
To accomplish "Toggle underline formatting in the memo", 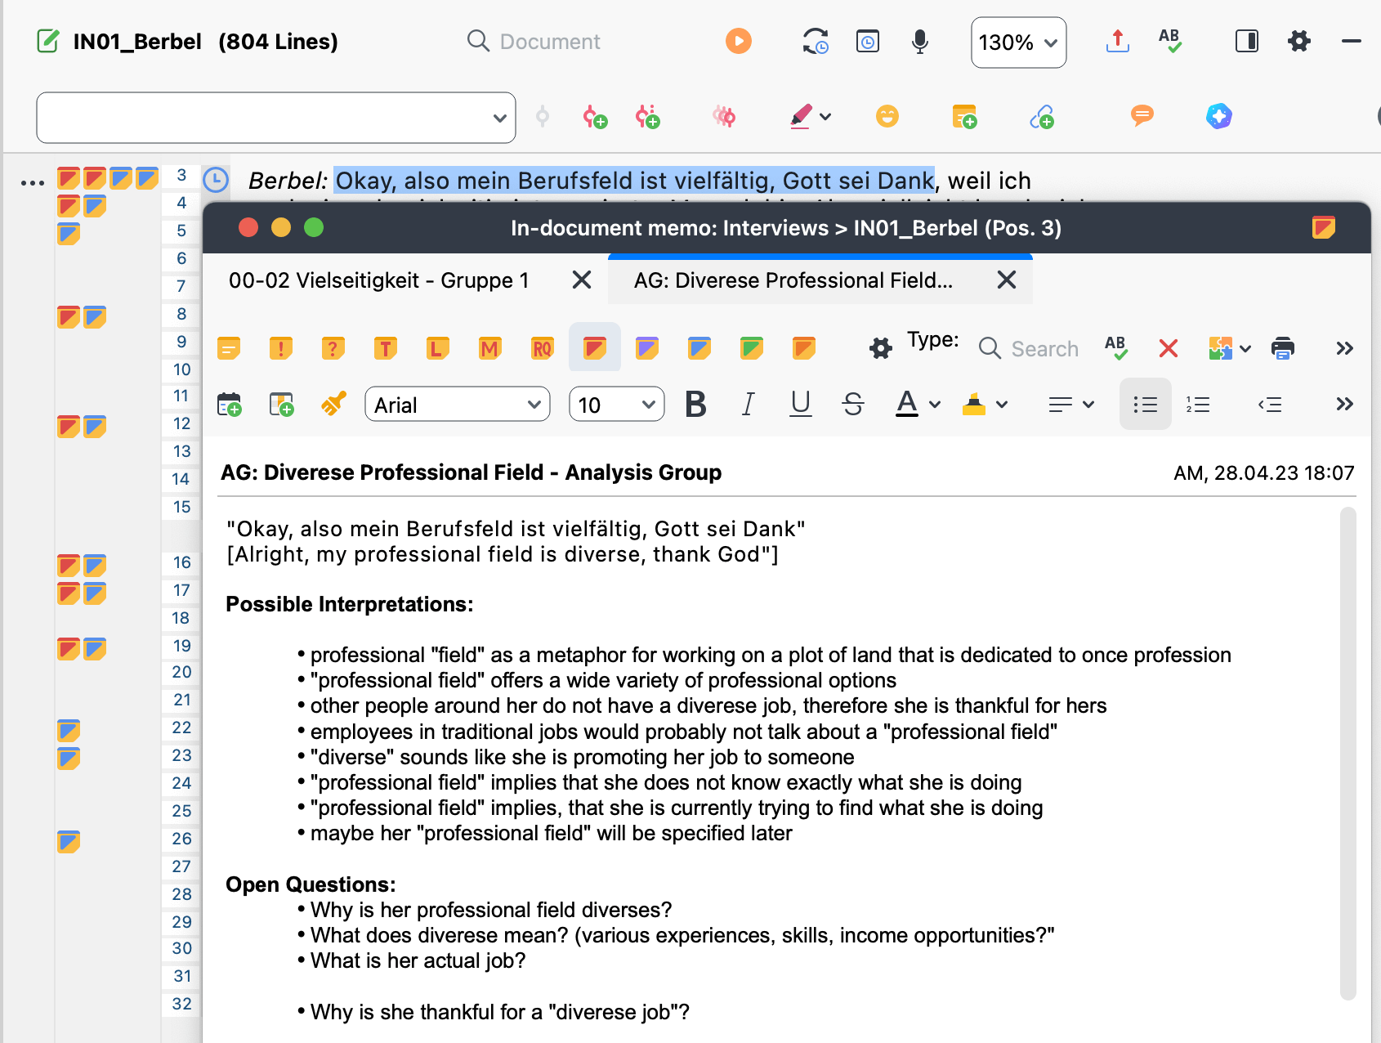I will coord(800,403).
